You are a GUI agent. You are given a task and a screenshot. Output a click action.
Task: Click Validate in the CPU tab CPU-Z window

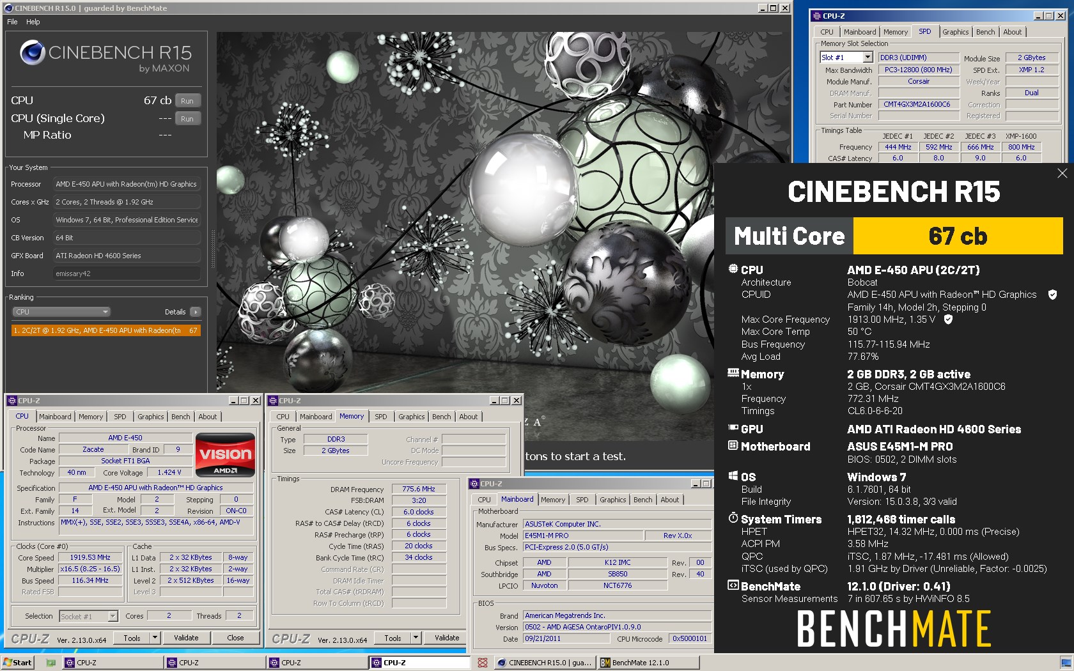point(186,638)
